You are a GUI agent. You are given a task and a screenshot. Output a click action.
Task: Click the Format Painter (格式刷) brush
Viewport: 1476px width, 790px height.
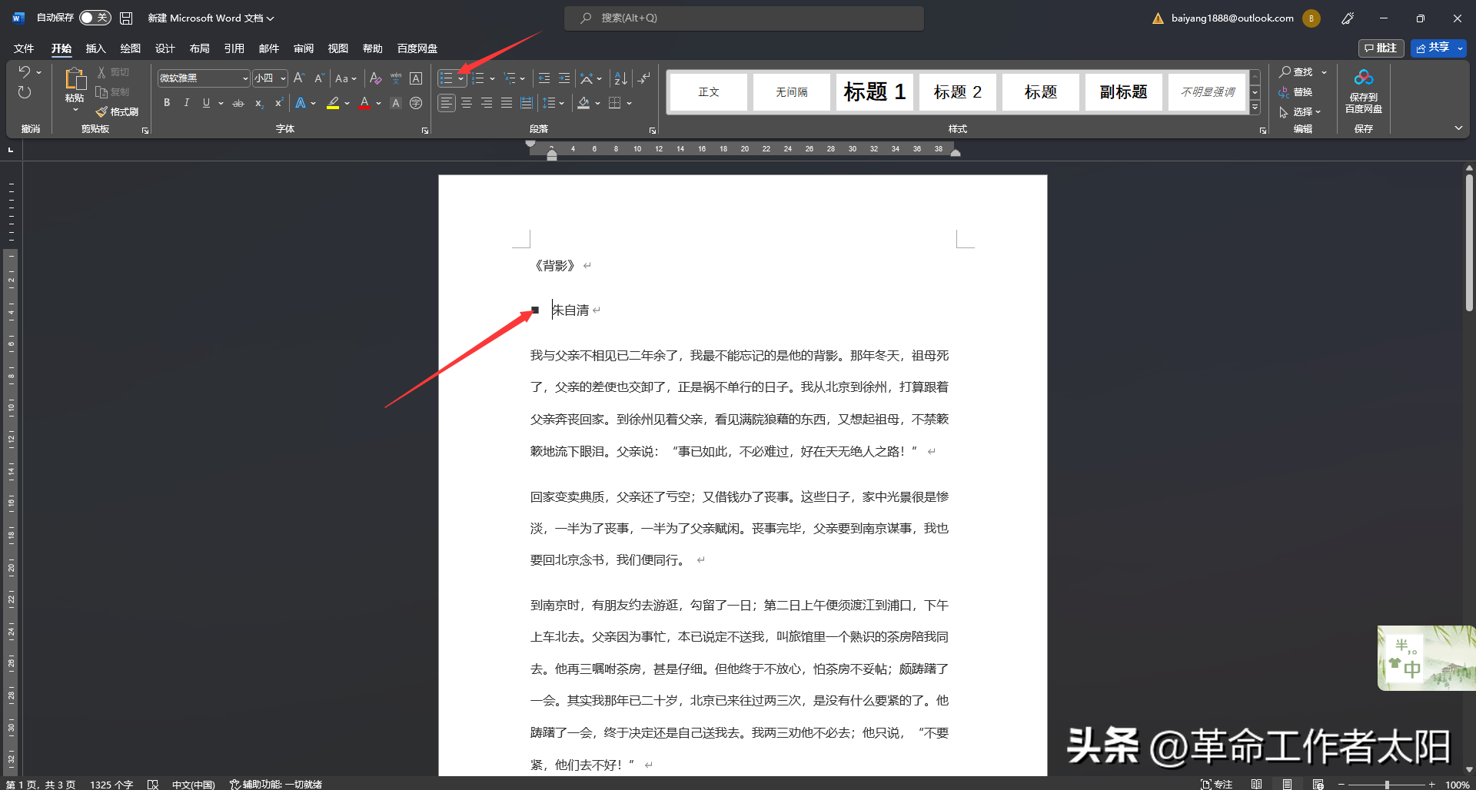pyautogui.click(x=101, y=112)
